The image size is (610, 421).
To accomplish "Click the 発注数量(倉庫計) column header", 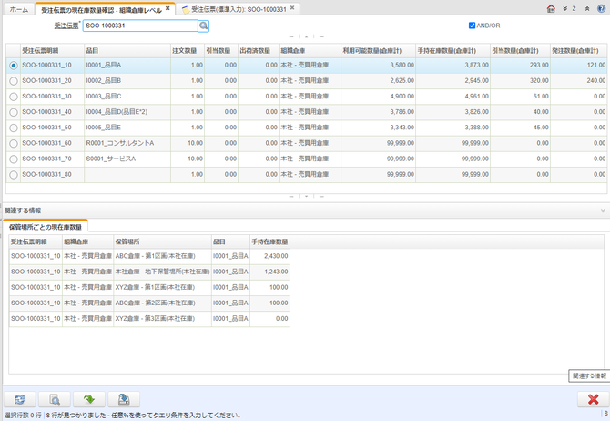I will tap(579, 51).
